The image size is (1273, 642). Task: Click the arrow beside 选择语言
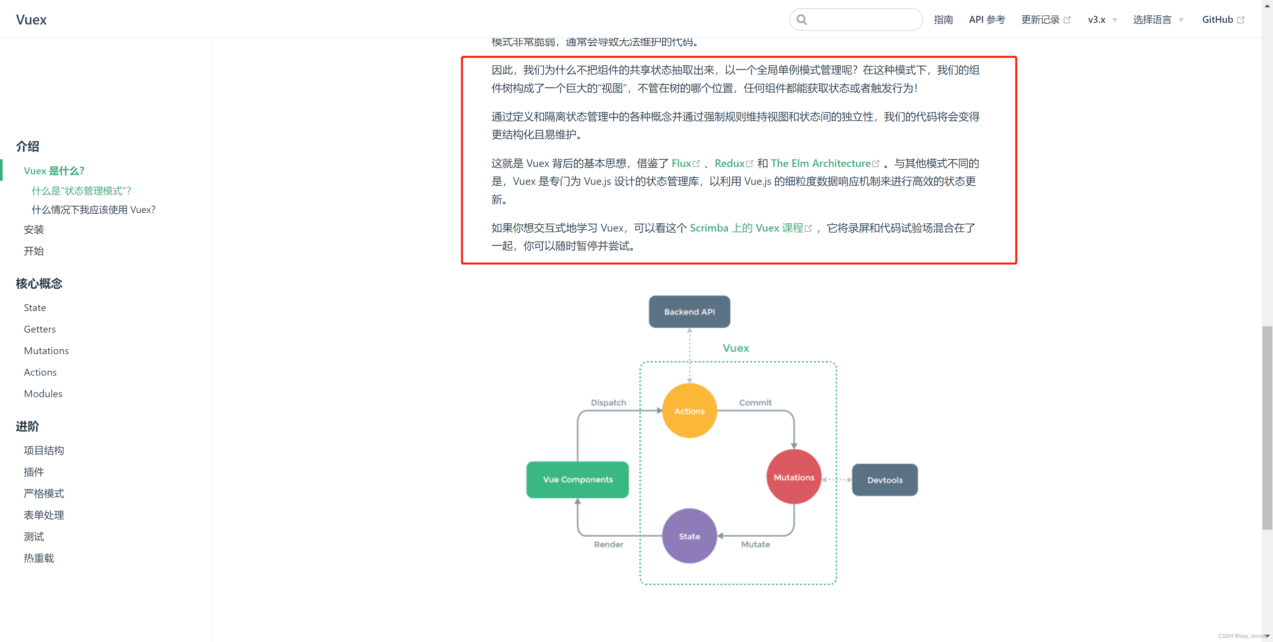(x=1181, y=20)
